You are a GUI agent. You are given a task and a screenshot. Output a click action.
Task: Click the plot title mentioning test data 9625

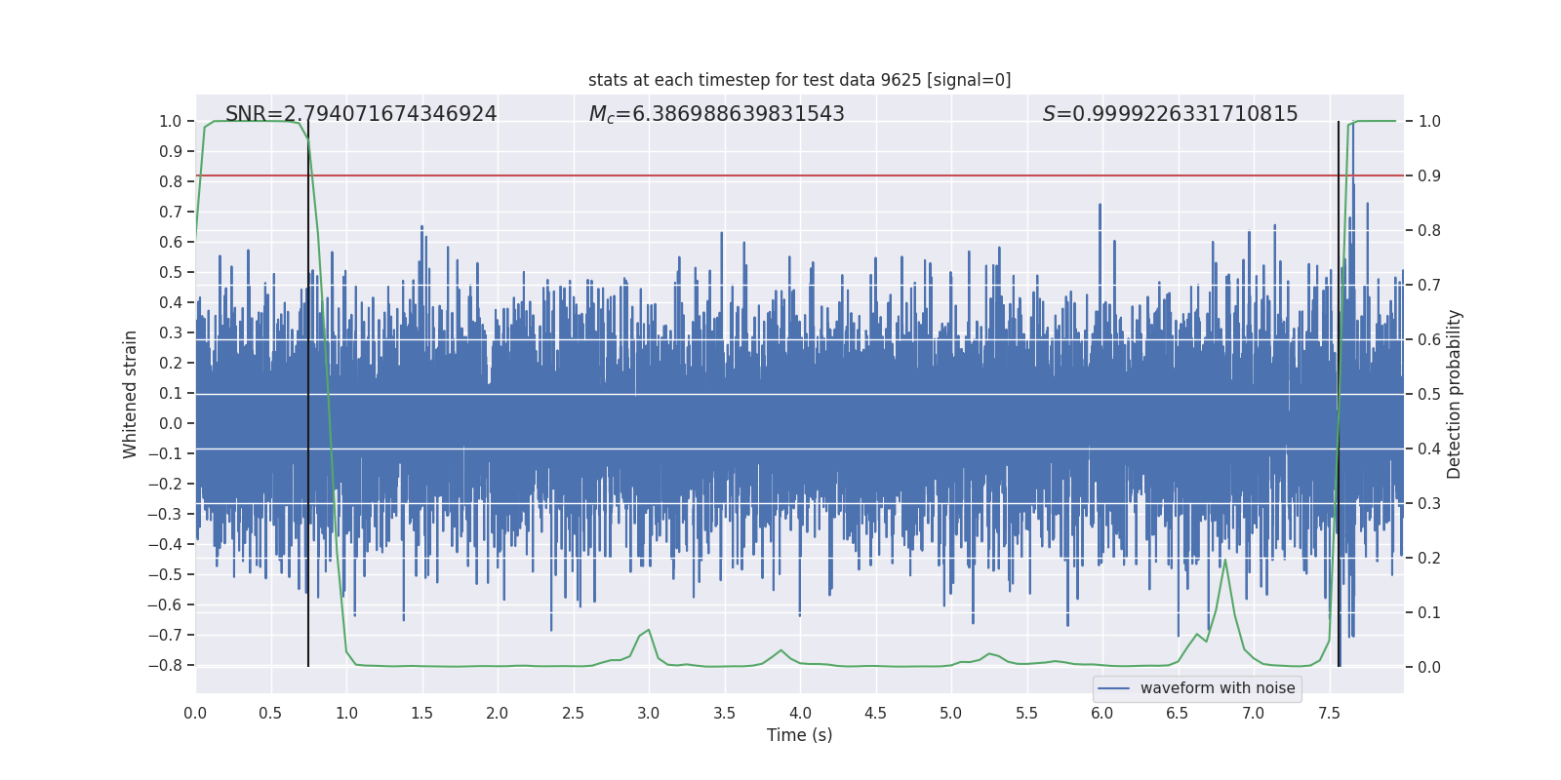pyautogui.click(x=799, y=80)
